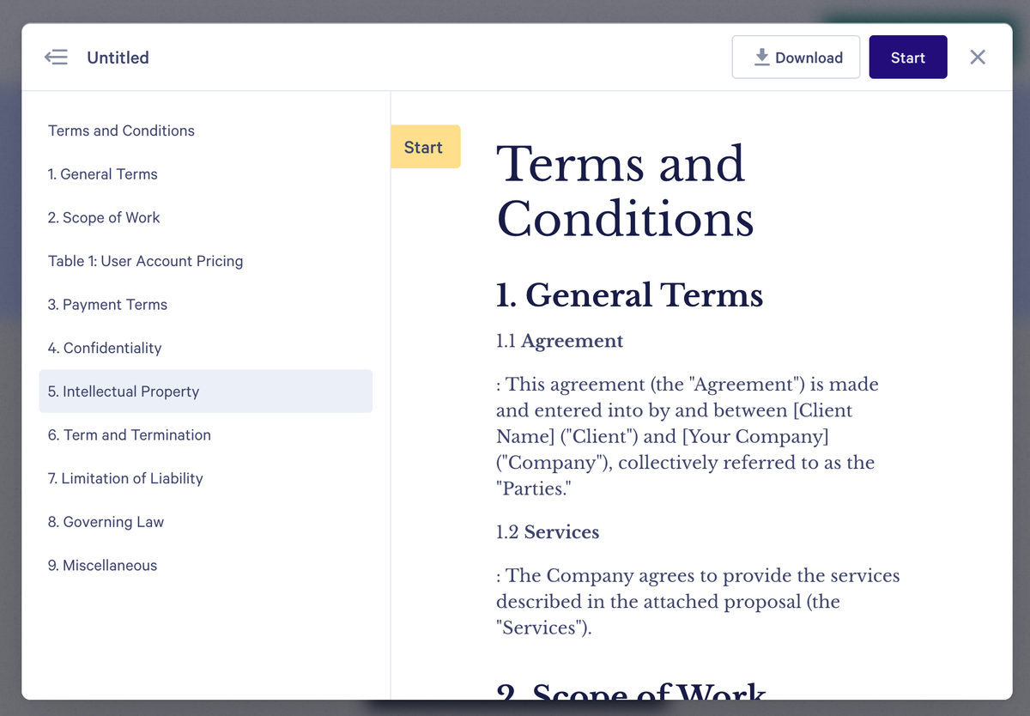Open '8. Governing Law' section
The height and width of the screenshot is (716, 1030).
[x=106, y=522]
